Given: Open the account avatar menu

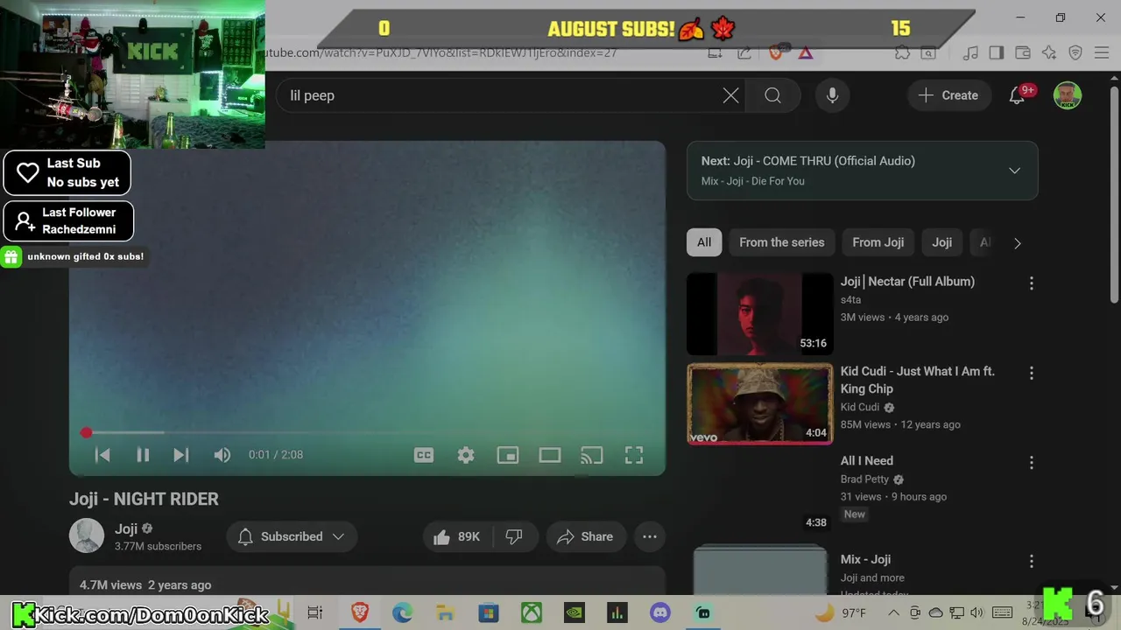Looking at the screenshot, I should coord(1067,95).
